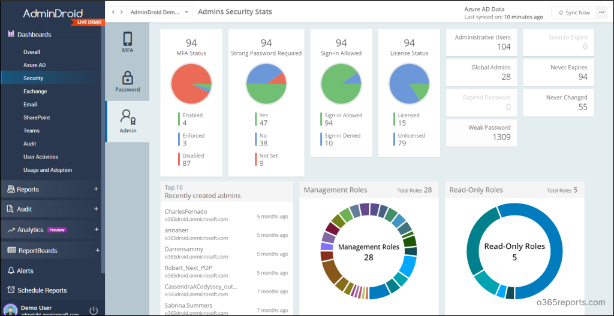Screen dimensions: 614x316
Task: Click the Schedule Reports clock icon
Action: point(11,290)
